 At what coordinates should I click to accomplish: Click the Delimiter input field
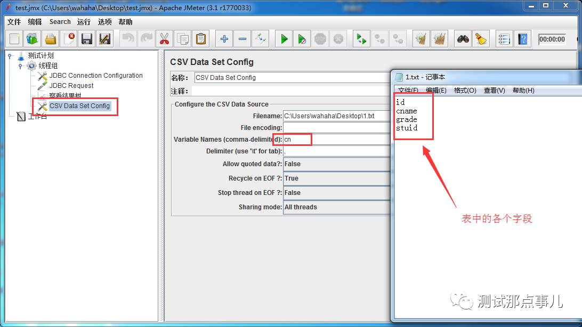pyautogui.click(x=337, y=151)
